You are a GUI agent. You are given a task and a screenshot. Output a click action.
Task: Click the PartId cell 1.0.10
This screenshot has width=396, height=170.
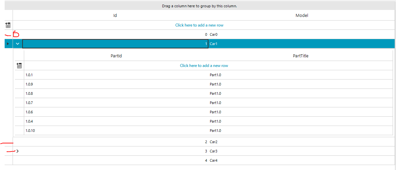(x=30, y=131)
